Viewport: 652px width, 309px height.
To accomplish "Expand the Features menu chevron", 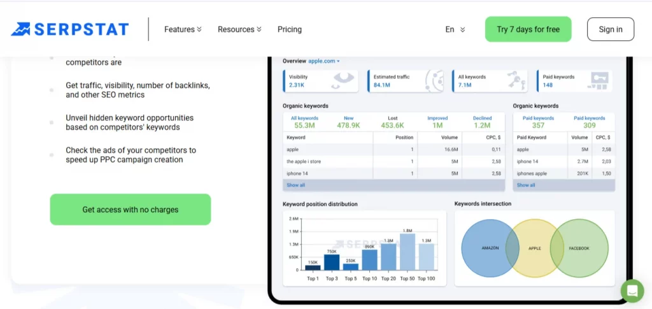I will tap(199, 29).
